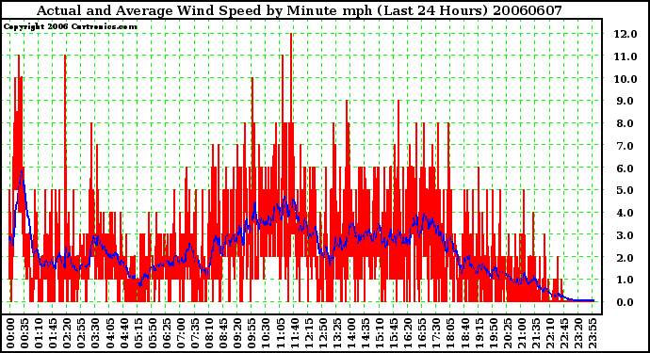Click the 01:10 time label
Image resolution: width=650 pixels, height=353 pixels.
pos(39,333)
